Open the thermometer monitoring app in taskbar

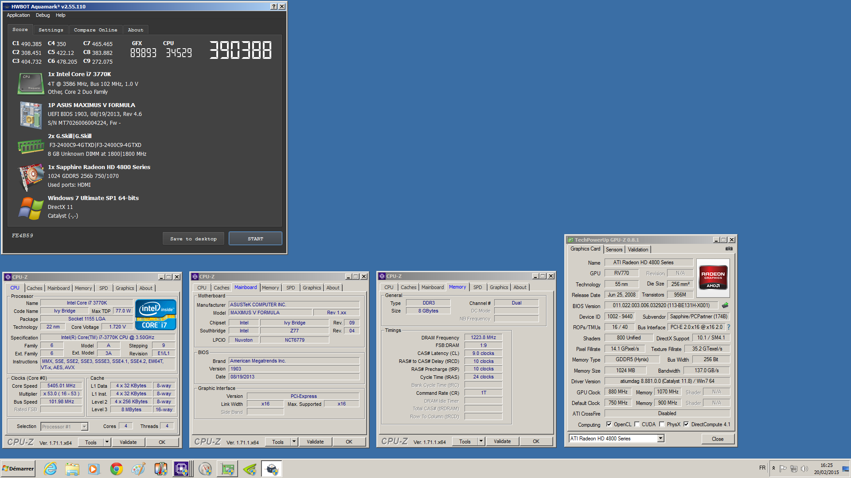[160, 469]
